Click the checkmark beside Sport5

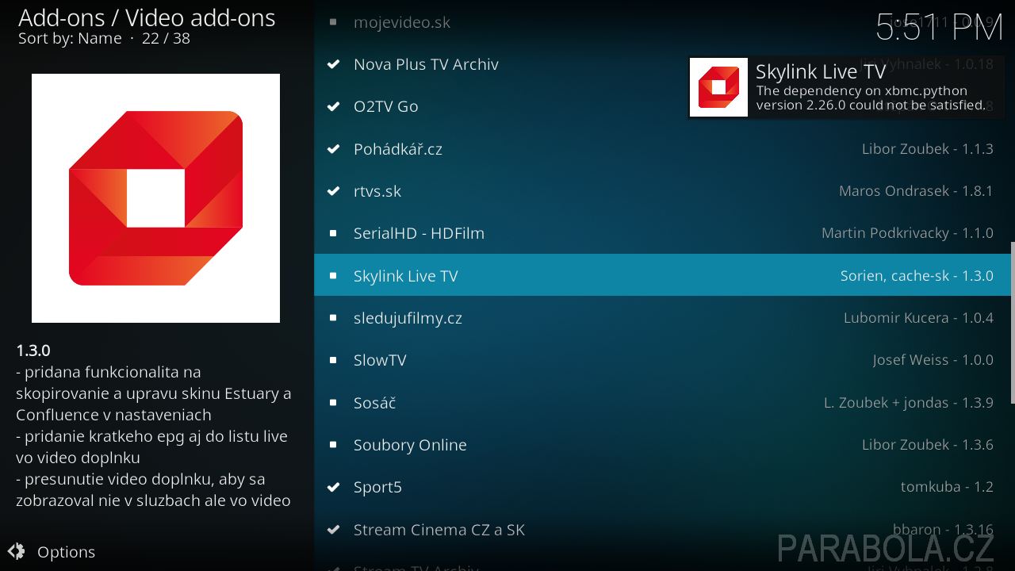[x=334, y=487]
